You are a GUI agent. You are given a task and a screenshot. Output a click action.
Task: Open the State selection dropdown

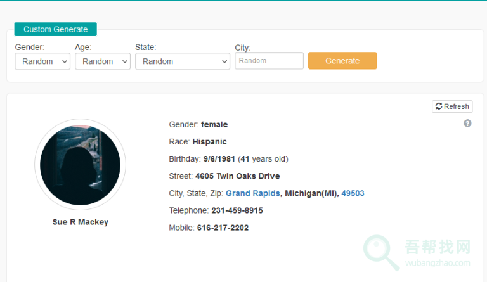pyautogui.click(x=183, y=61)
